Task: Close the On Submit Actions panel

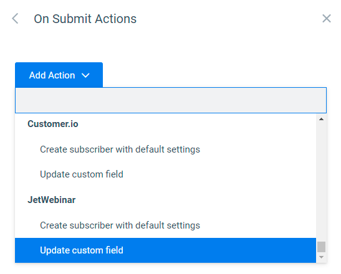Action: tap(327, 19)
